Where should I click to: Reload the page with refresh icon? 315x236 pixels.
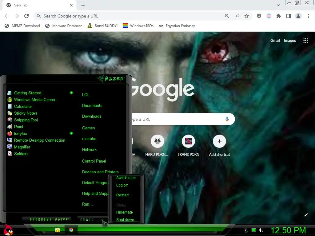pos(26,16)
